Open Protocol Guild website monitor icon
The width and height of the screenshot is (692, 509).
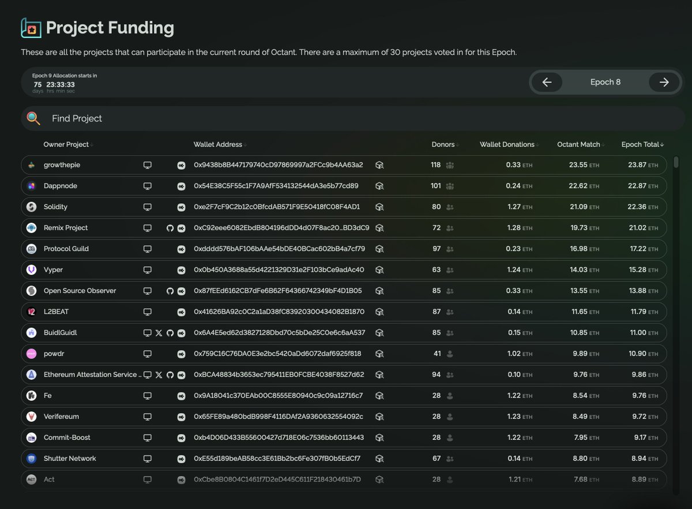148,249
